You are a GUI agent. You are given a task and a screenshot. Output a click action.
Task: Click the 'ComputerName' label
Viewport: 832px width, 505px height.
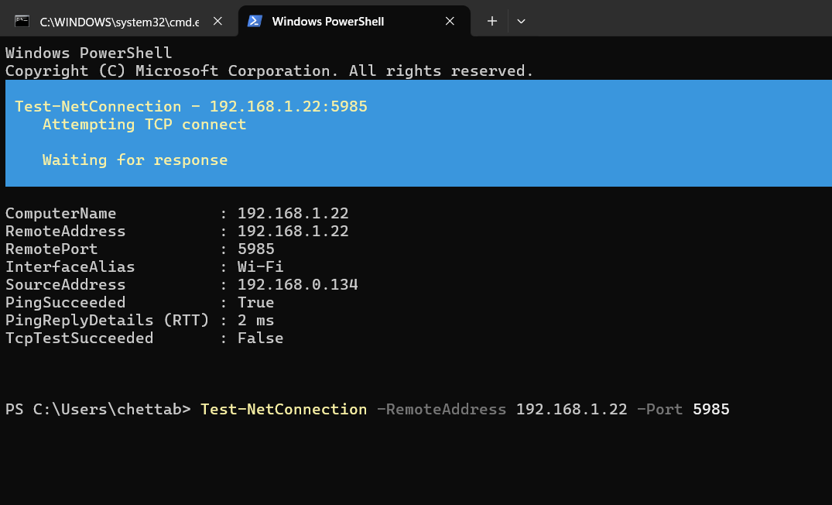[x=61, y=214]
